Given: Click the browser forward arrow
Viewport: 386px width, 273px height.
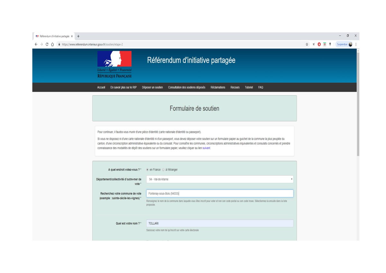Looking at the screenshot, I should pyautogui.click(x=41, y=44).
